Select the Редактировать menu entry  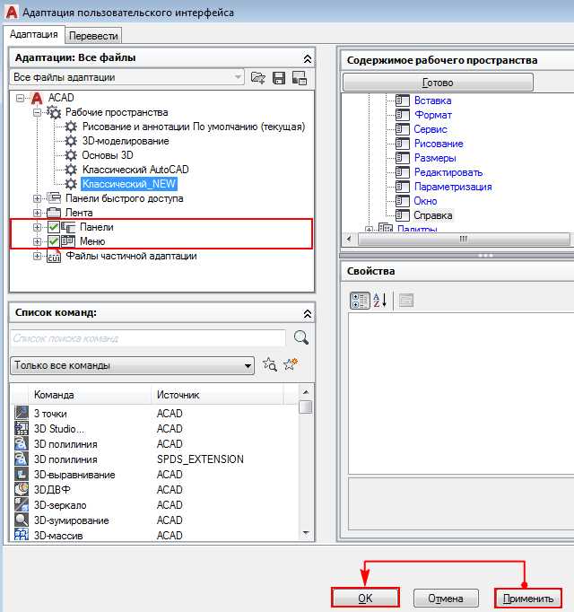tap(448, 172)
